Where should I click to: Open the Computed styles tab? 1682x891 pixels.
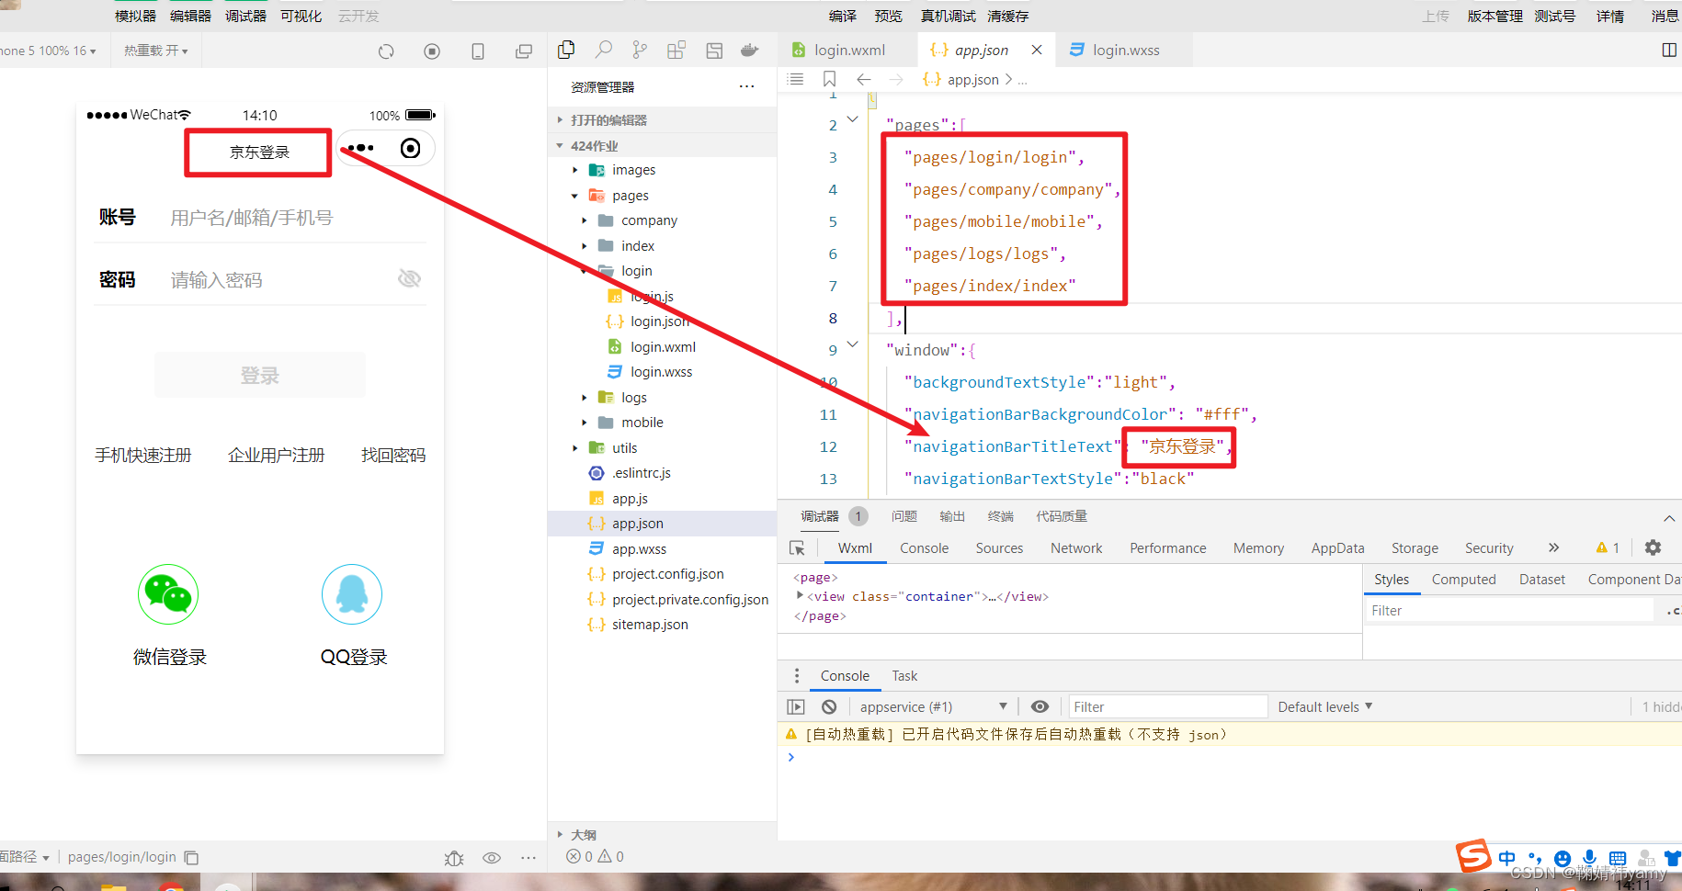point(1463,580)
